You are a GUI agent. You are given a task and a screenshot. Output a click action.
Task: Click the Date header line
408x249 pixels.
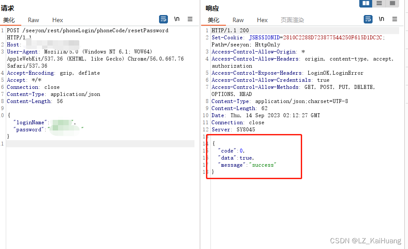coord(266,115)
